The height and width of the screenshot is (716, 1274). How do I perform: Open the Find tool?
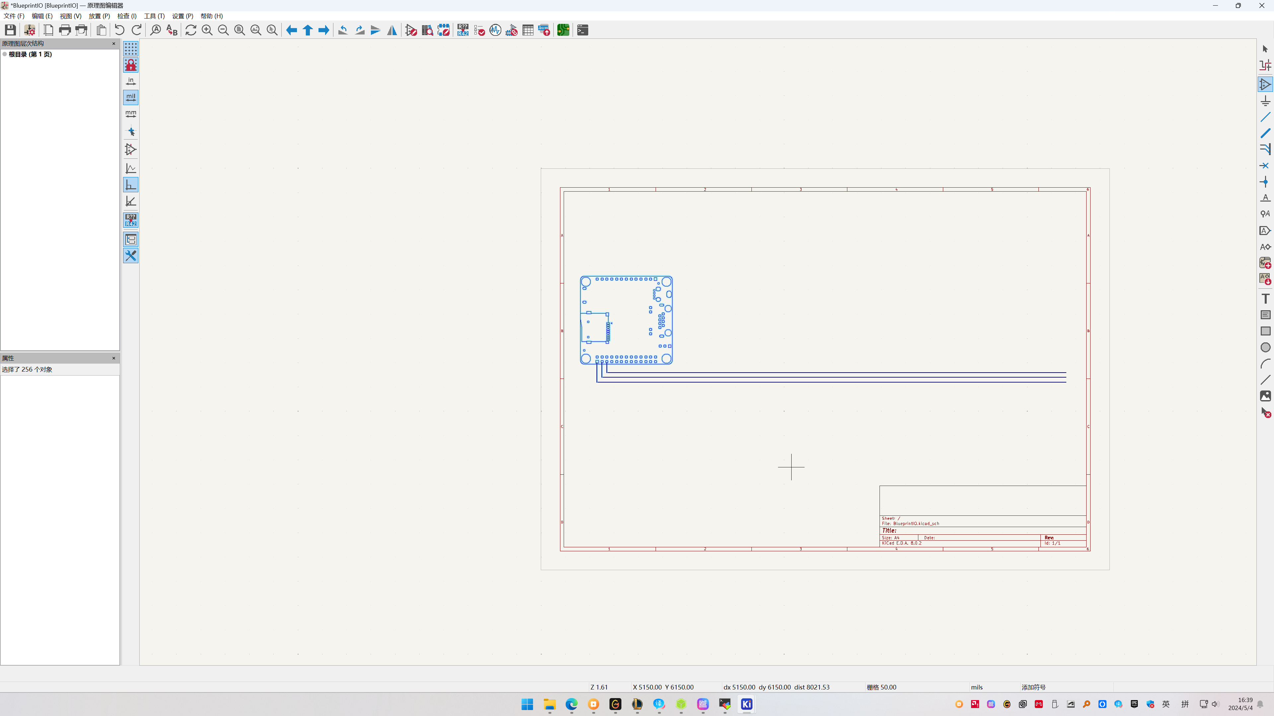(156, 30)
